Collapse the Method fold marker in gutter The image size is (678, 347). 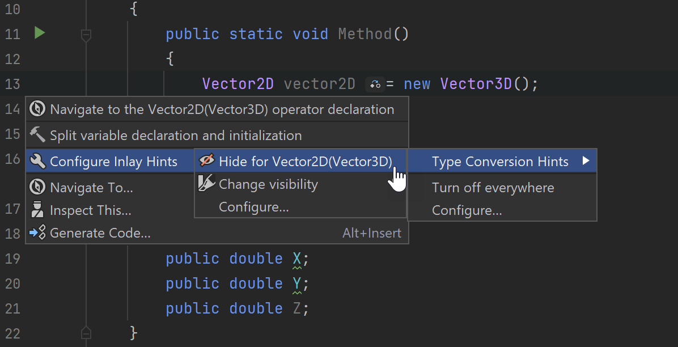tap(86, 35)
